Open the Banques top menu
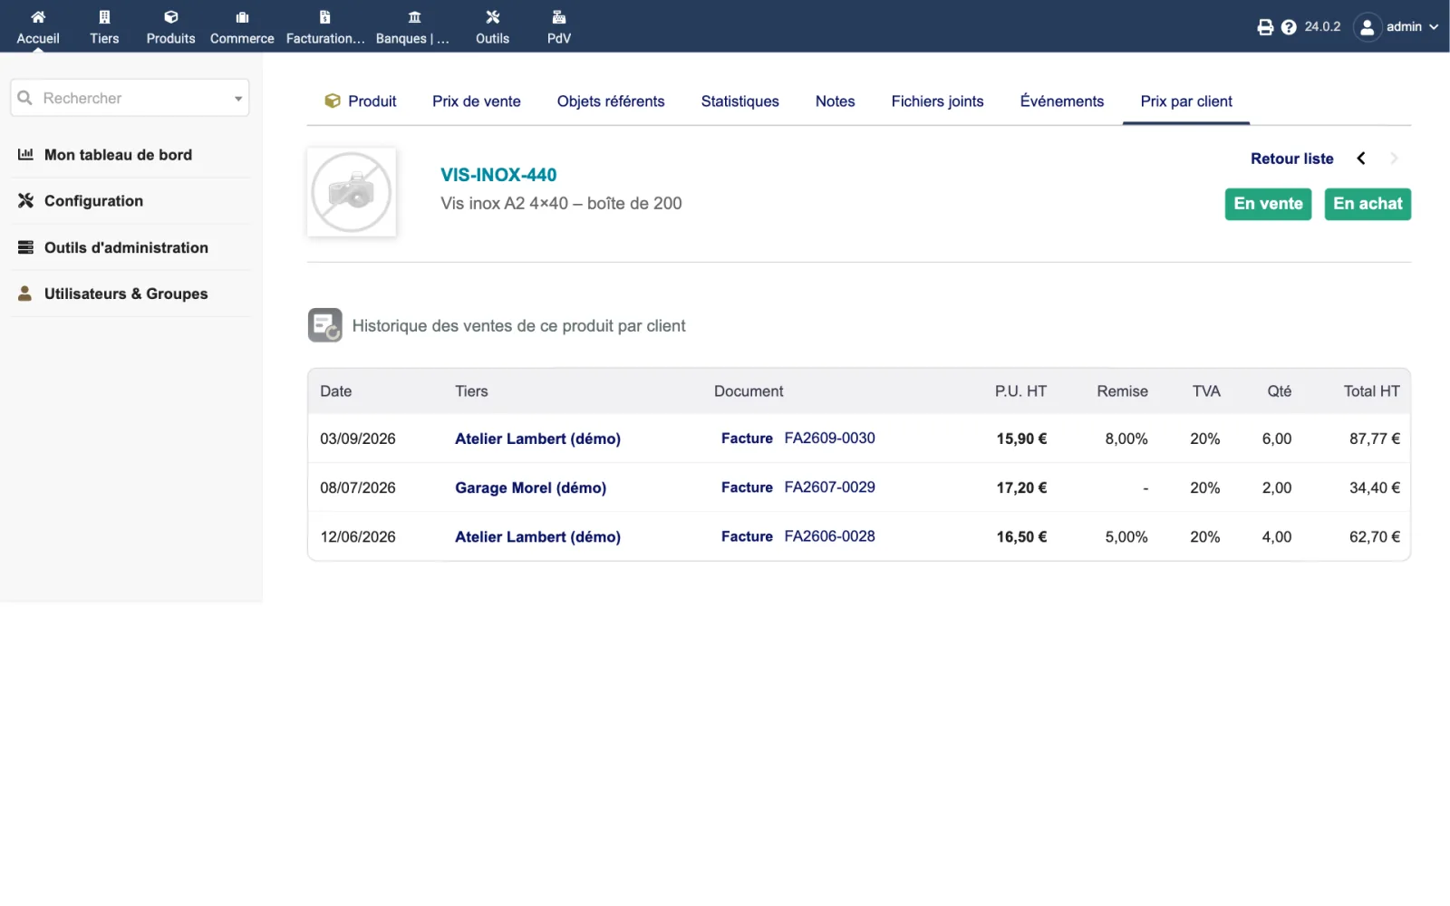Screen dimensions: 1450x906 pyautogui.click(x=413, y=27)
